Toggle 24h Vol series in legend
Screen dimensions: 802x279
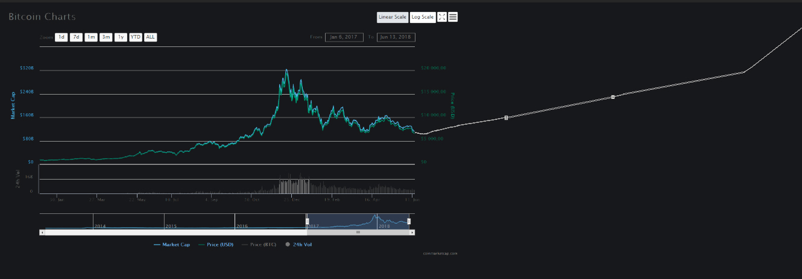[298, 245]
